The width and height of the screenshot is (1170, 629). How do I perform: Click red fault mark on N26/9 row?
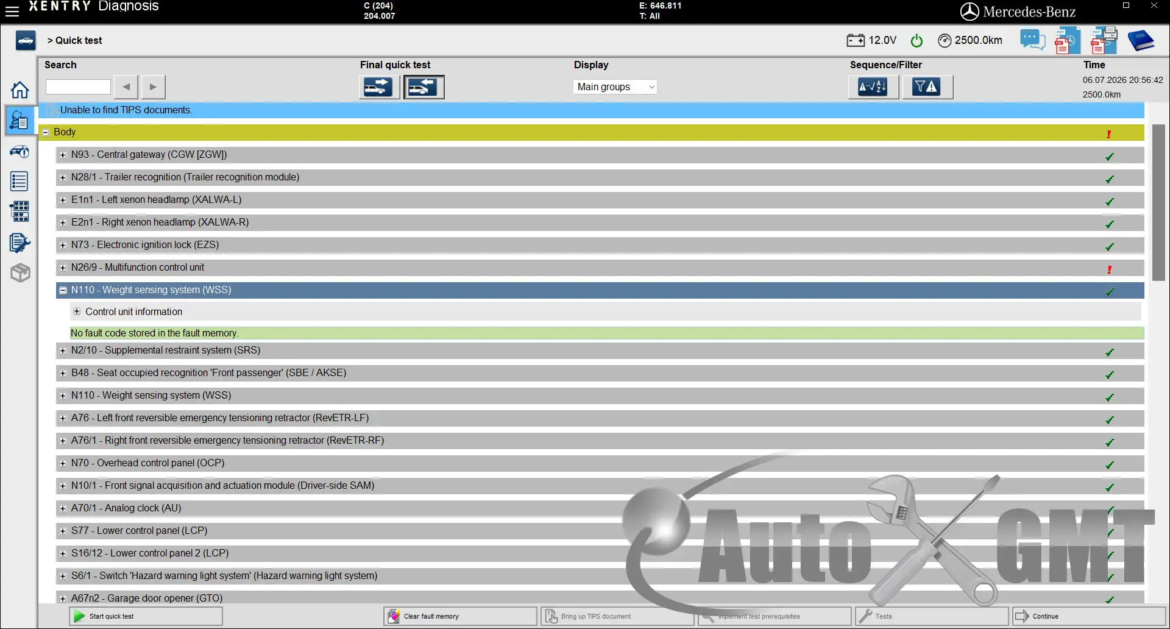(1109, 269)
